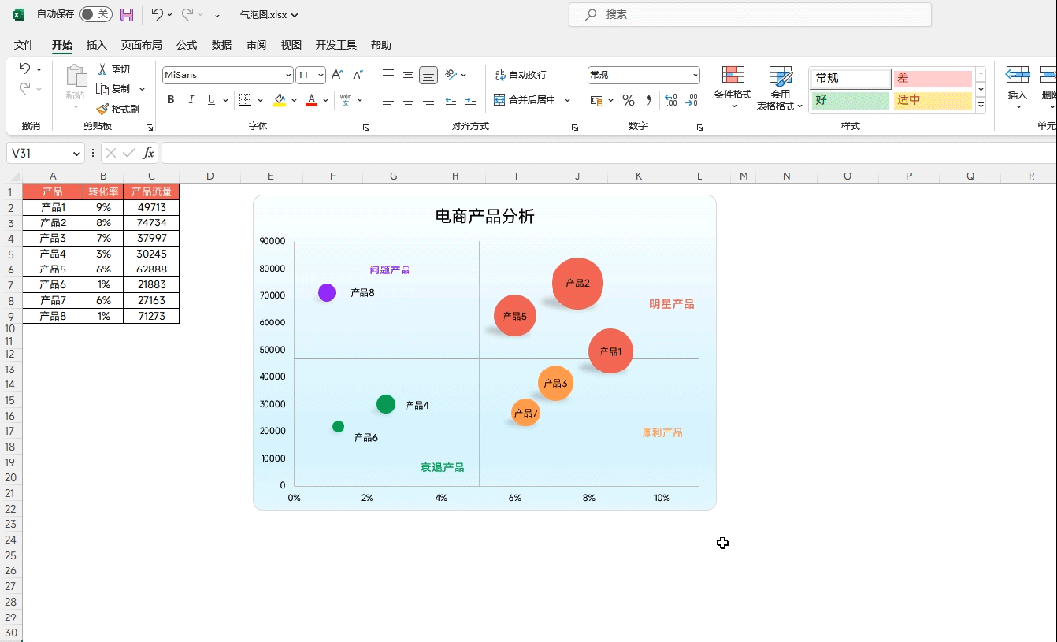Viewport: 1057px width, 642px height.
Task: Open Conditional Formatting (条件格式)
Action: coord(733,86)
